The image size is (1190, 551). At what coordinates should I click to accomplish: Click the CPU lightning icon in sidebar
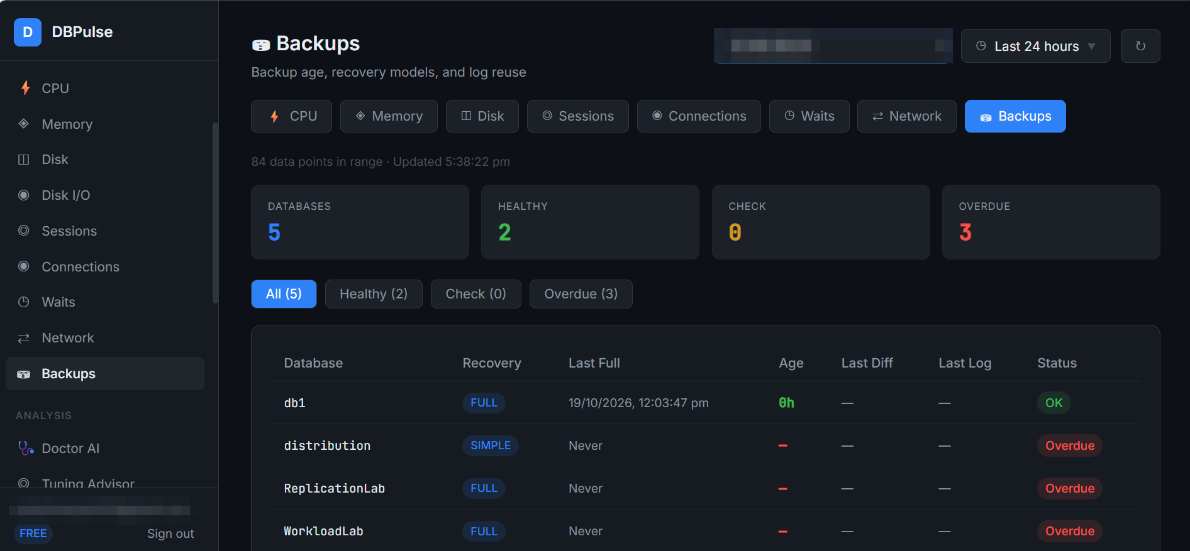point(25,88)
